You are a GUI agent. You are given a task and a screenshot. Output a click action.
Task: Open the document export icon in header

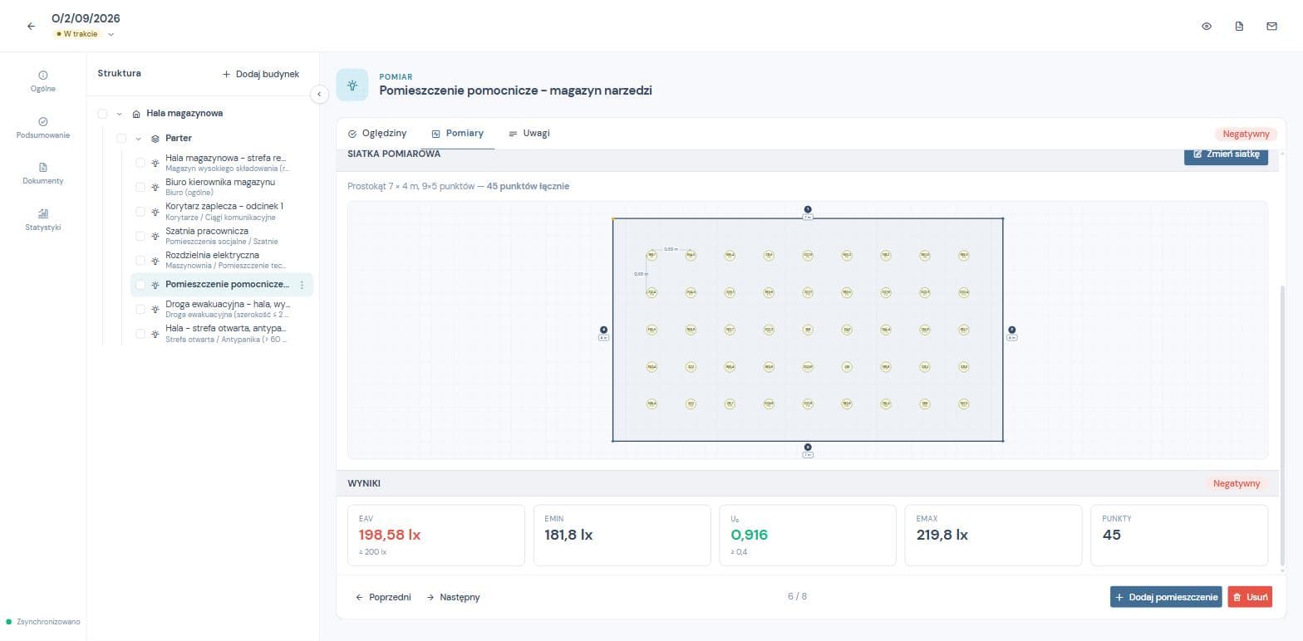[1239, 27]
